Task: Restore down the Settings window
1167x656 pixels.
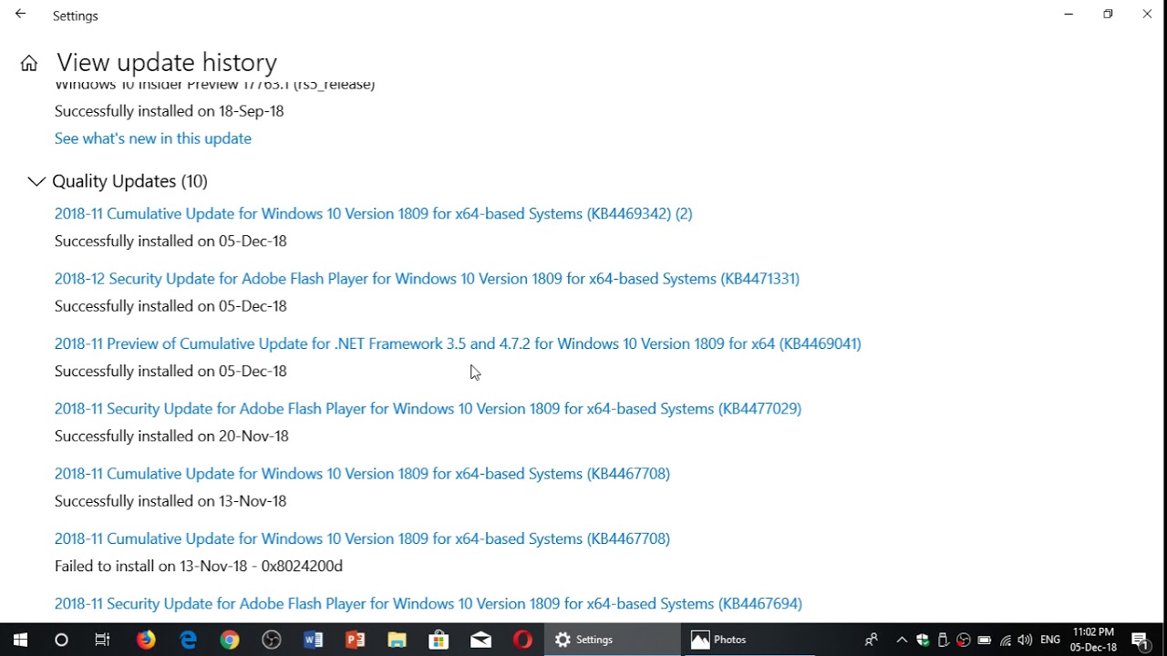Action: [x=1108, y=15]
